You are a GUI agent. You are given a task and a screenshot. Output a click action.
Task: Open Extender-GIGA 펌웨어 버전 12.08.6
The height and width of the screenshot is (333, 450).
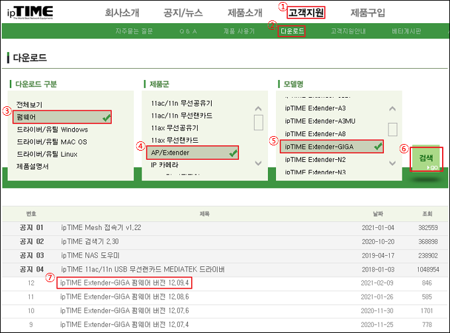pyautogui.click(x=124, y=297)
